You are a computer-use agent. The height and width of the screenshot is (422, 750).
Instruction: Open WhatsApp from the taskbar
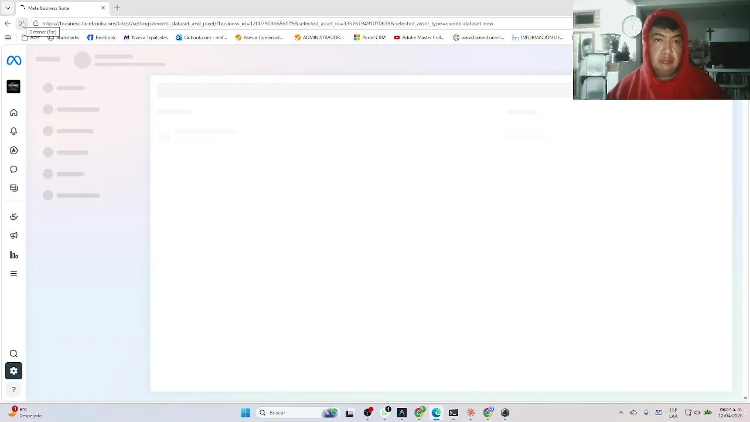385,413
